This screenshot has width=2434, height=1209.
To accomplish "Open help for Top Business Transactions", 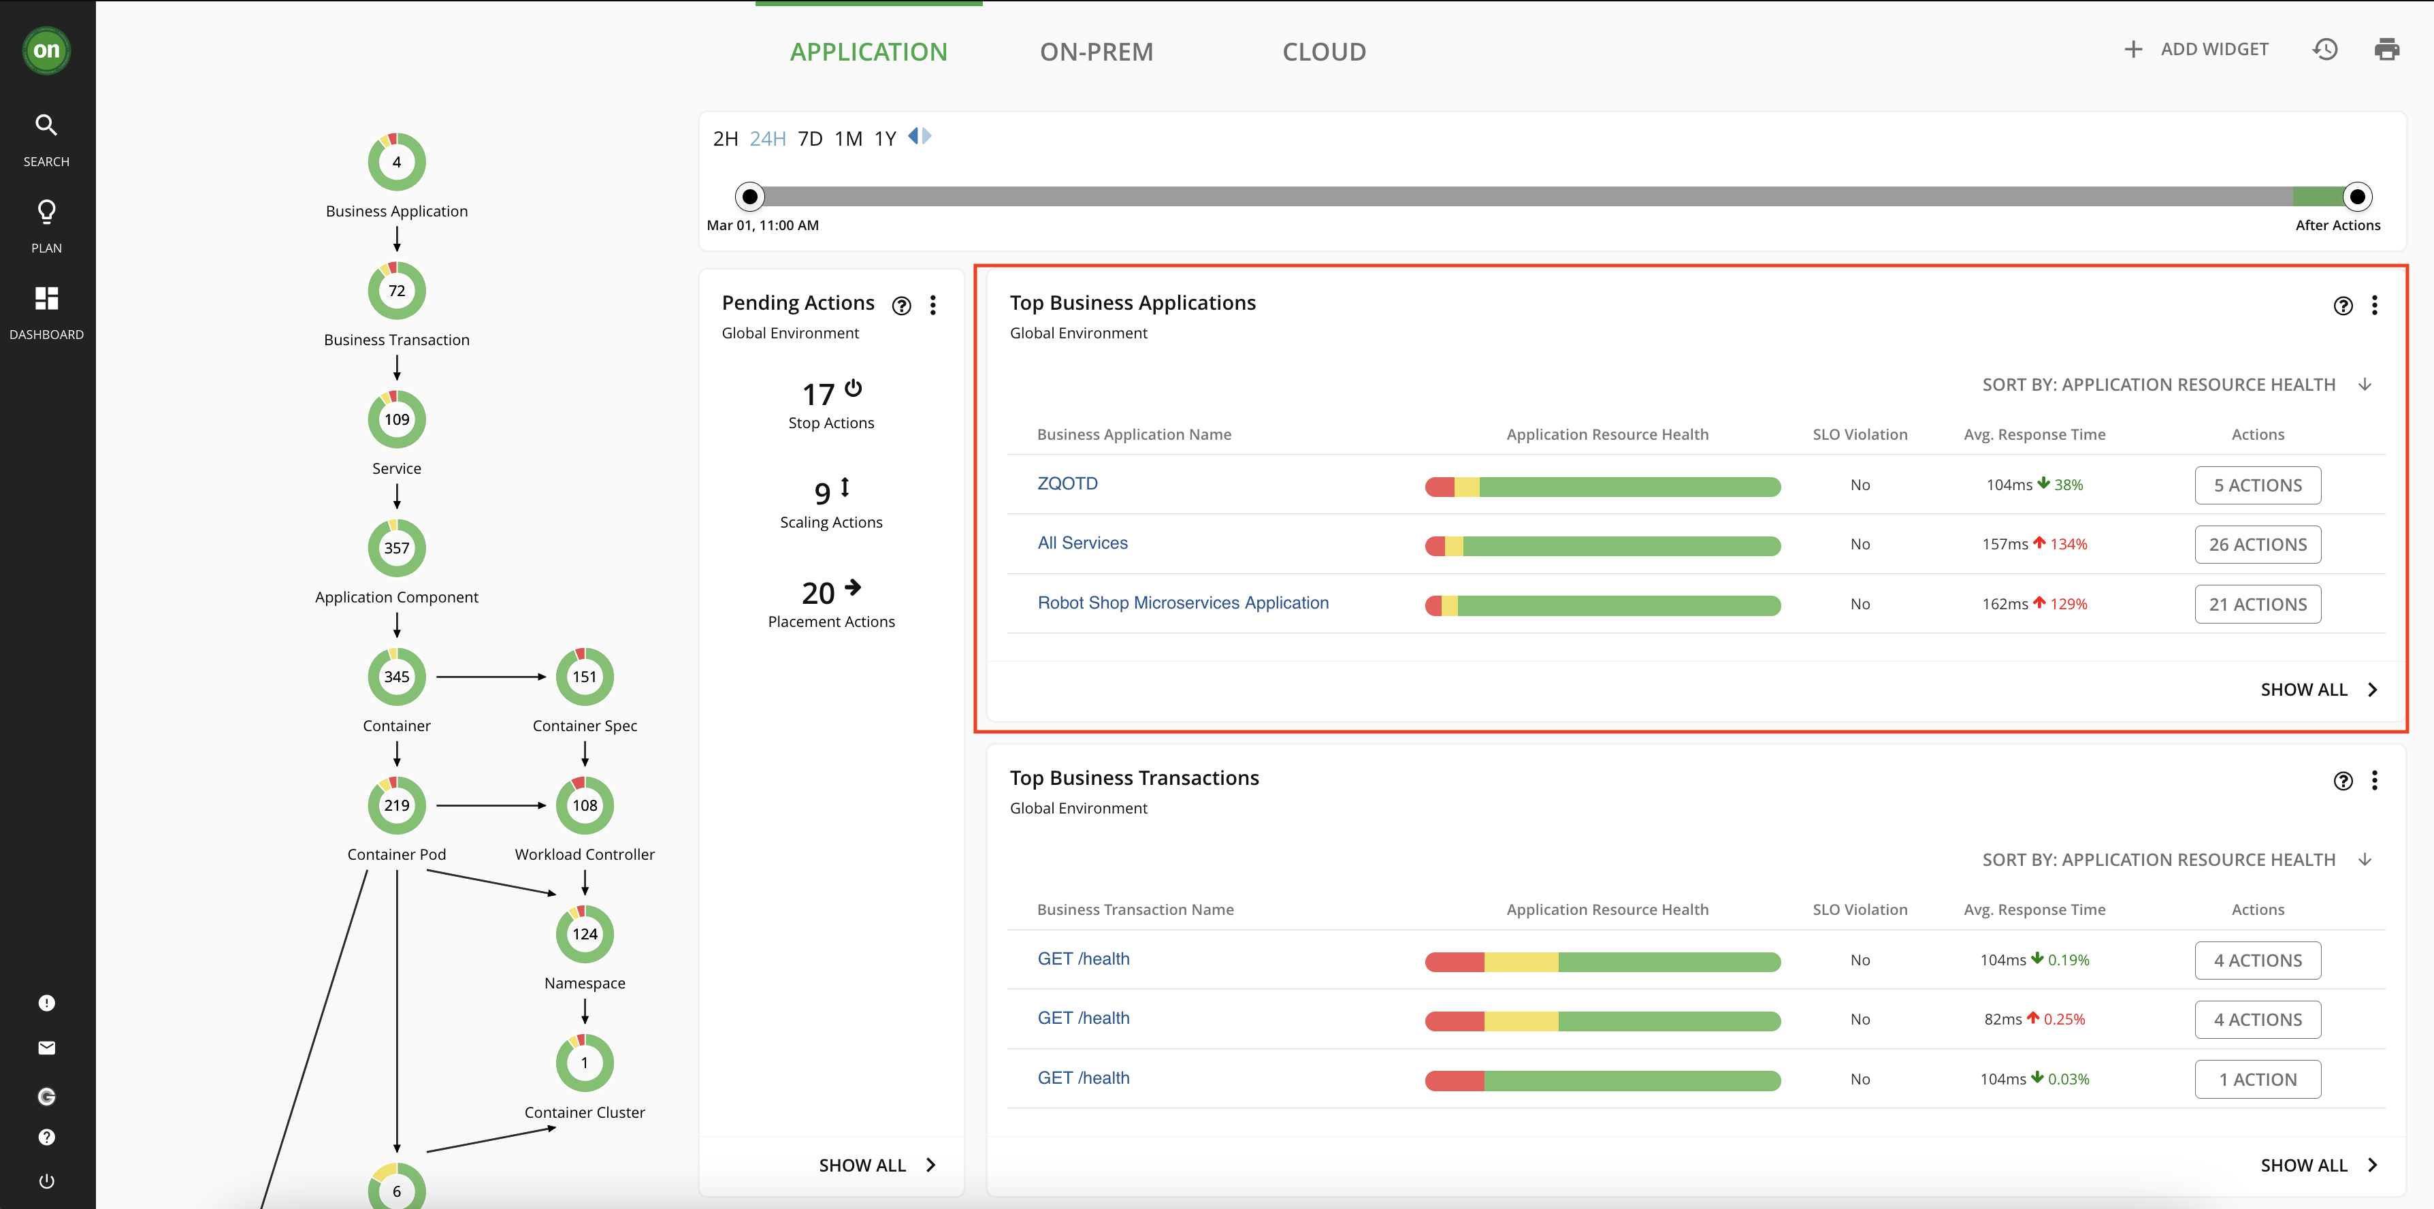I will [x=2343, y=781].
